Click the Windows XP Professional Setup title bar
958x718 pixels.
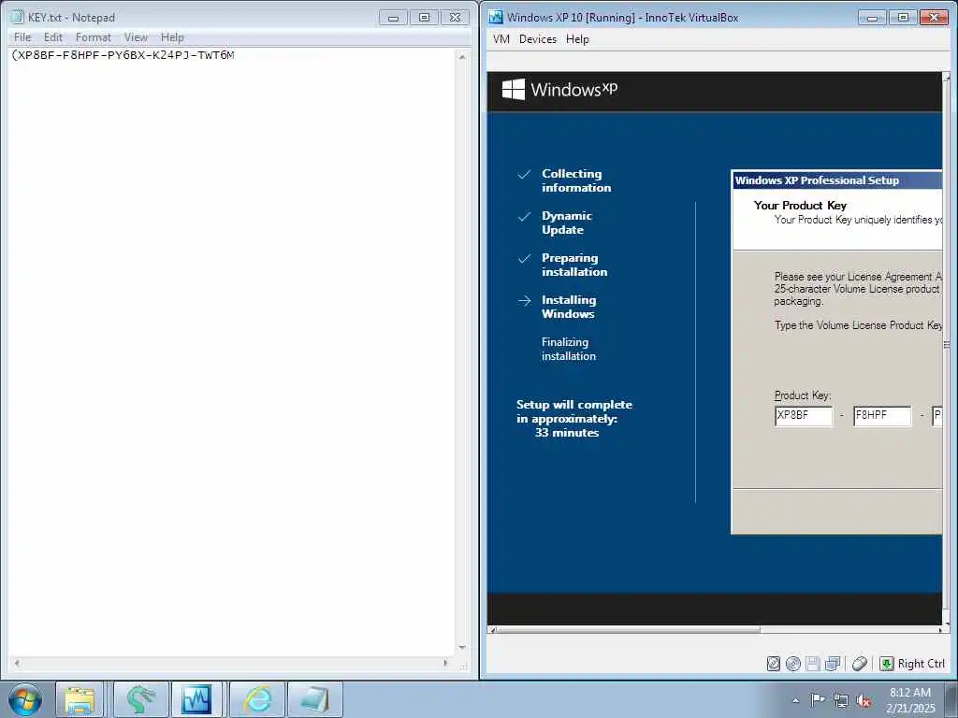click(837, 180)
